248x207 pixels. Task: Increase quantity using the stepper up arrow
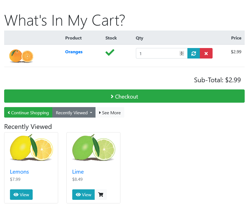[x=182, y=52]
